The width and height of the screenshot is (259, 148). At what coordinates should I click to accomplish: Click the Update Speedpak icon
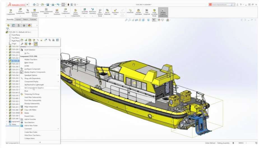coord(138,11)
